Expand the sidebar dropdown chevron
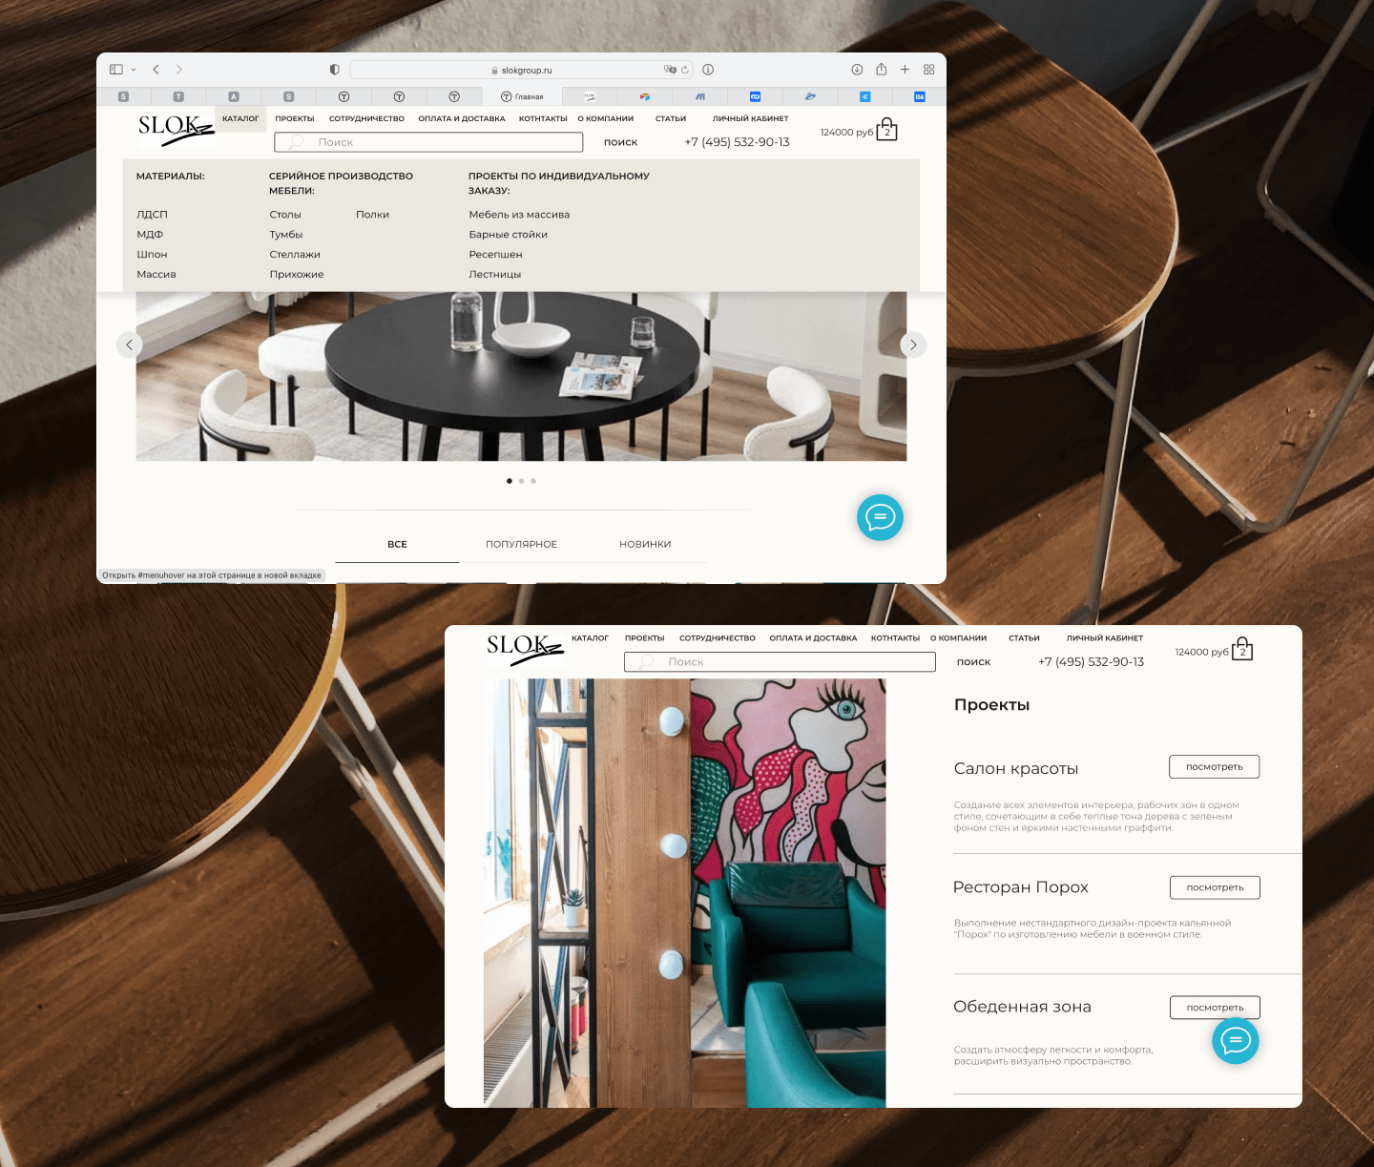Viewport: 1374px width, 1167px height. click(134, 70)
